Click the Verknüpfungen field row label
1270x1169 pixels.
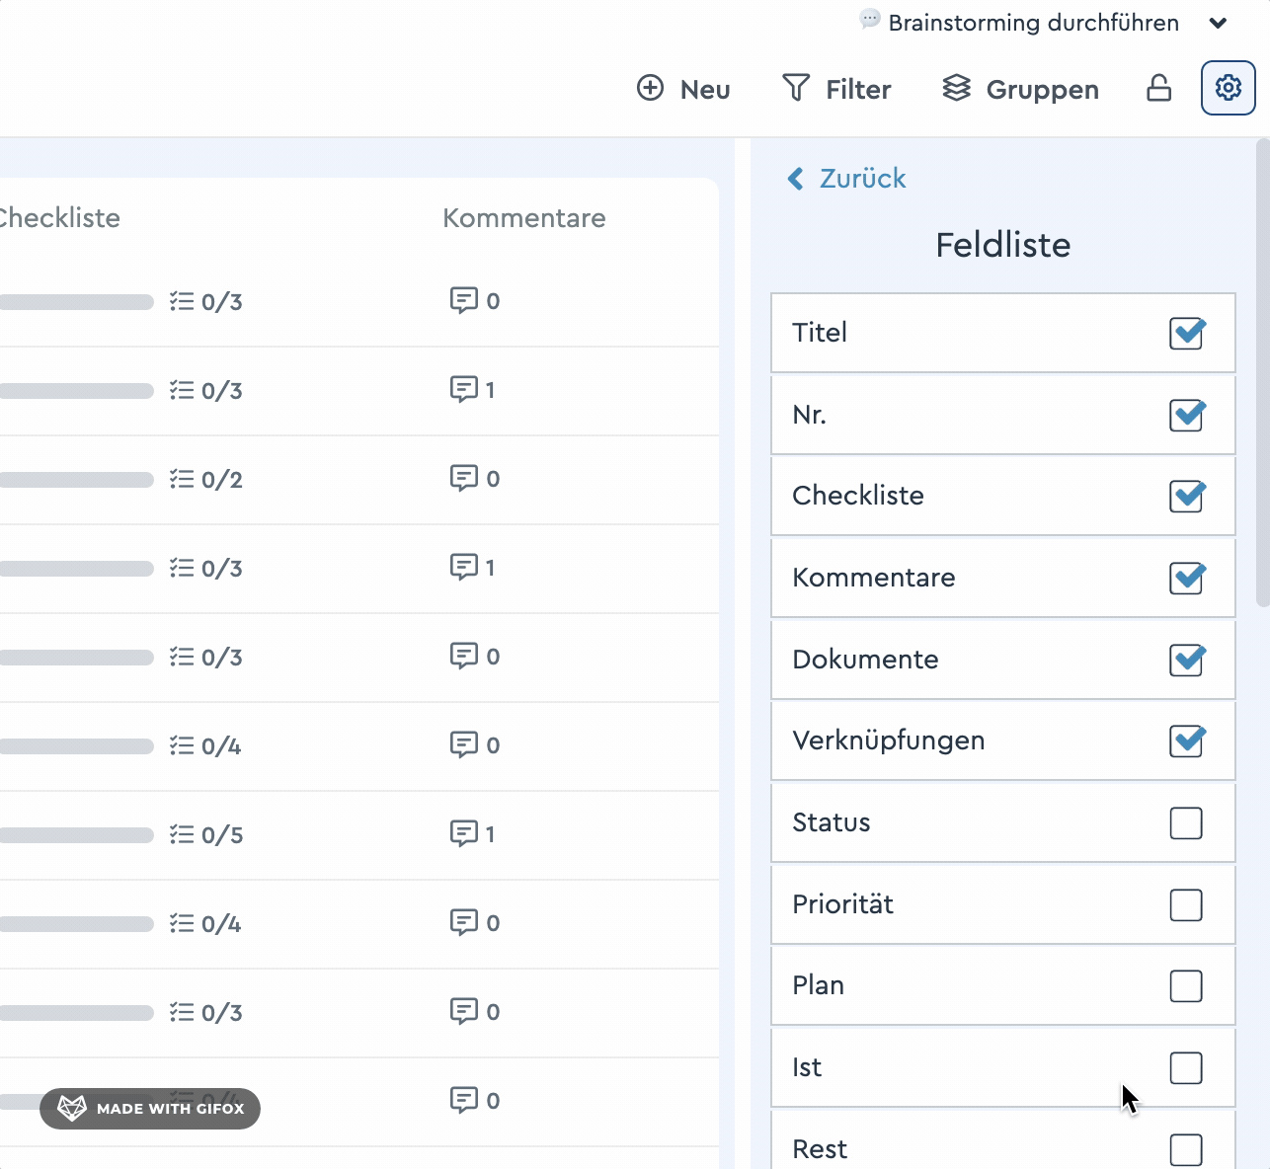pyautogui.click(x=889, y=740)
